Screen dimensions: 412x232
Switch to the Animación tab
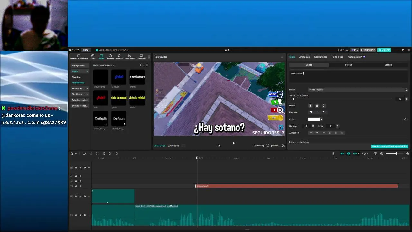[304, 57]
